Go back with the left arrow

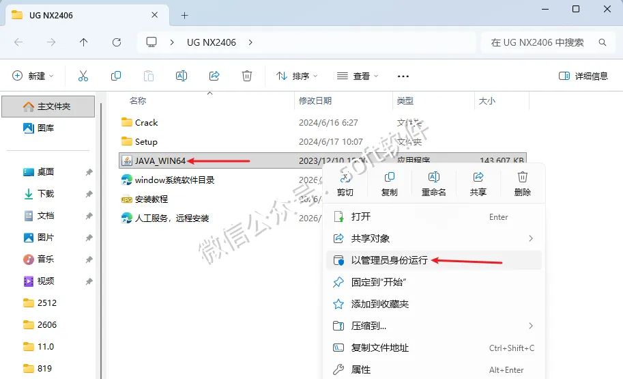tap(18, 42)
